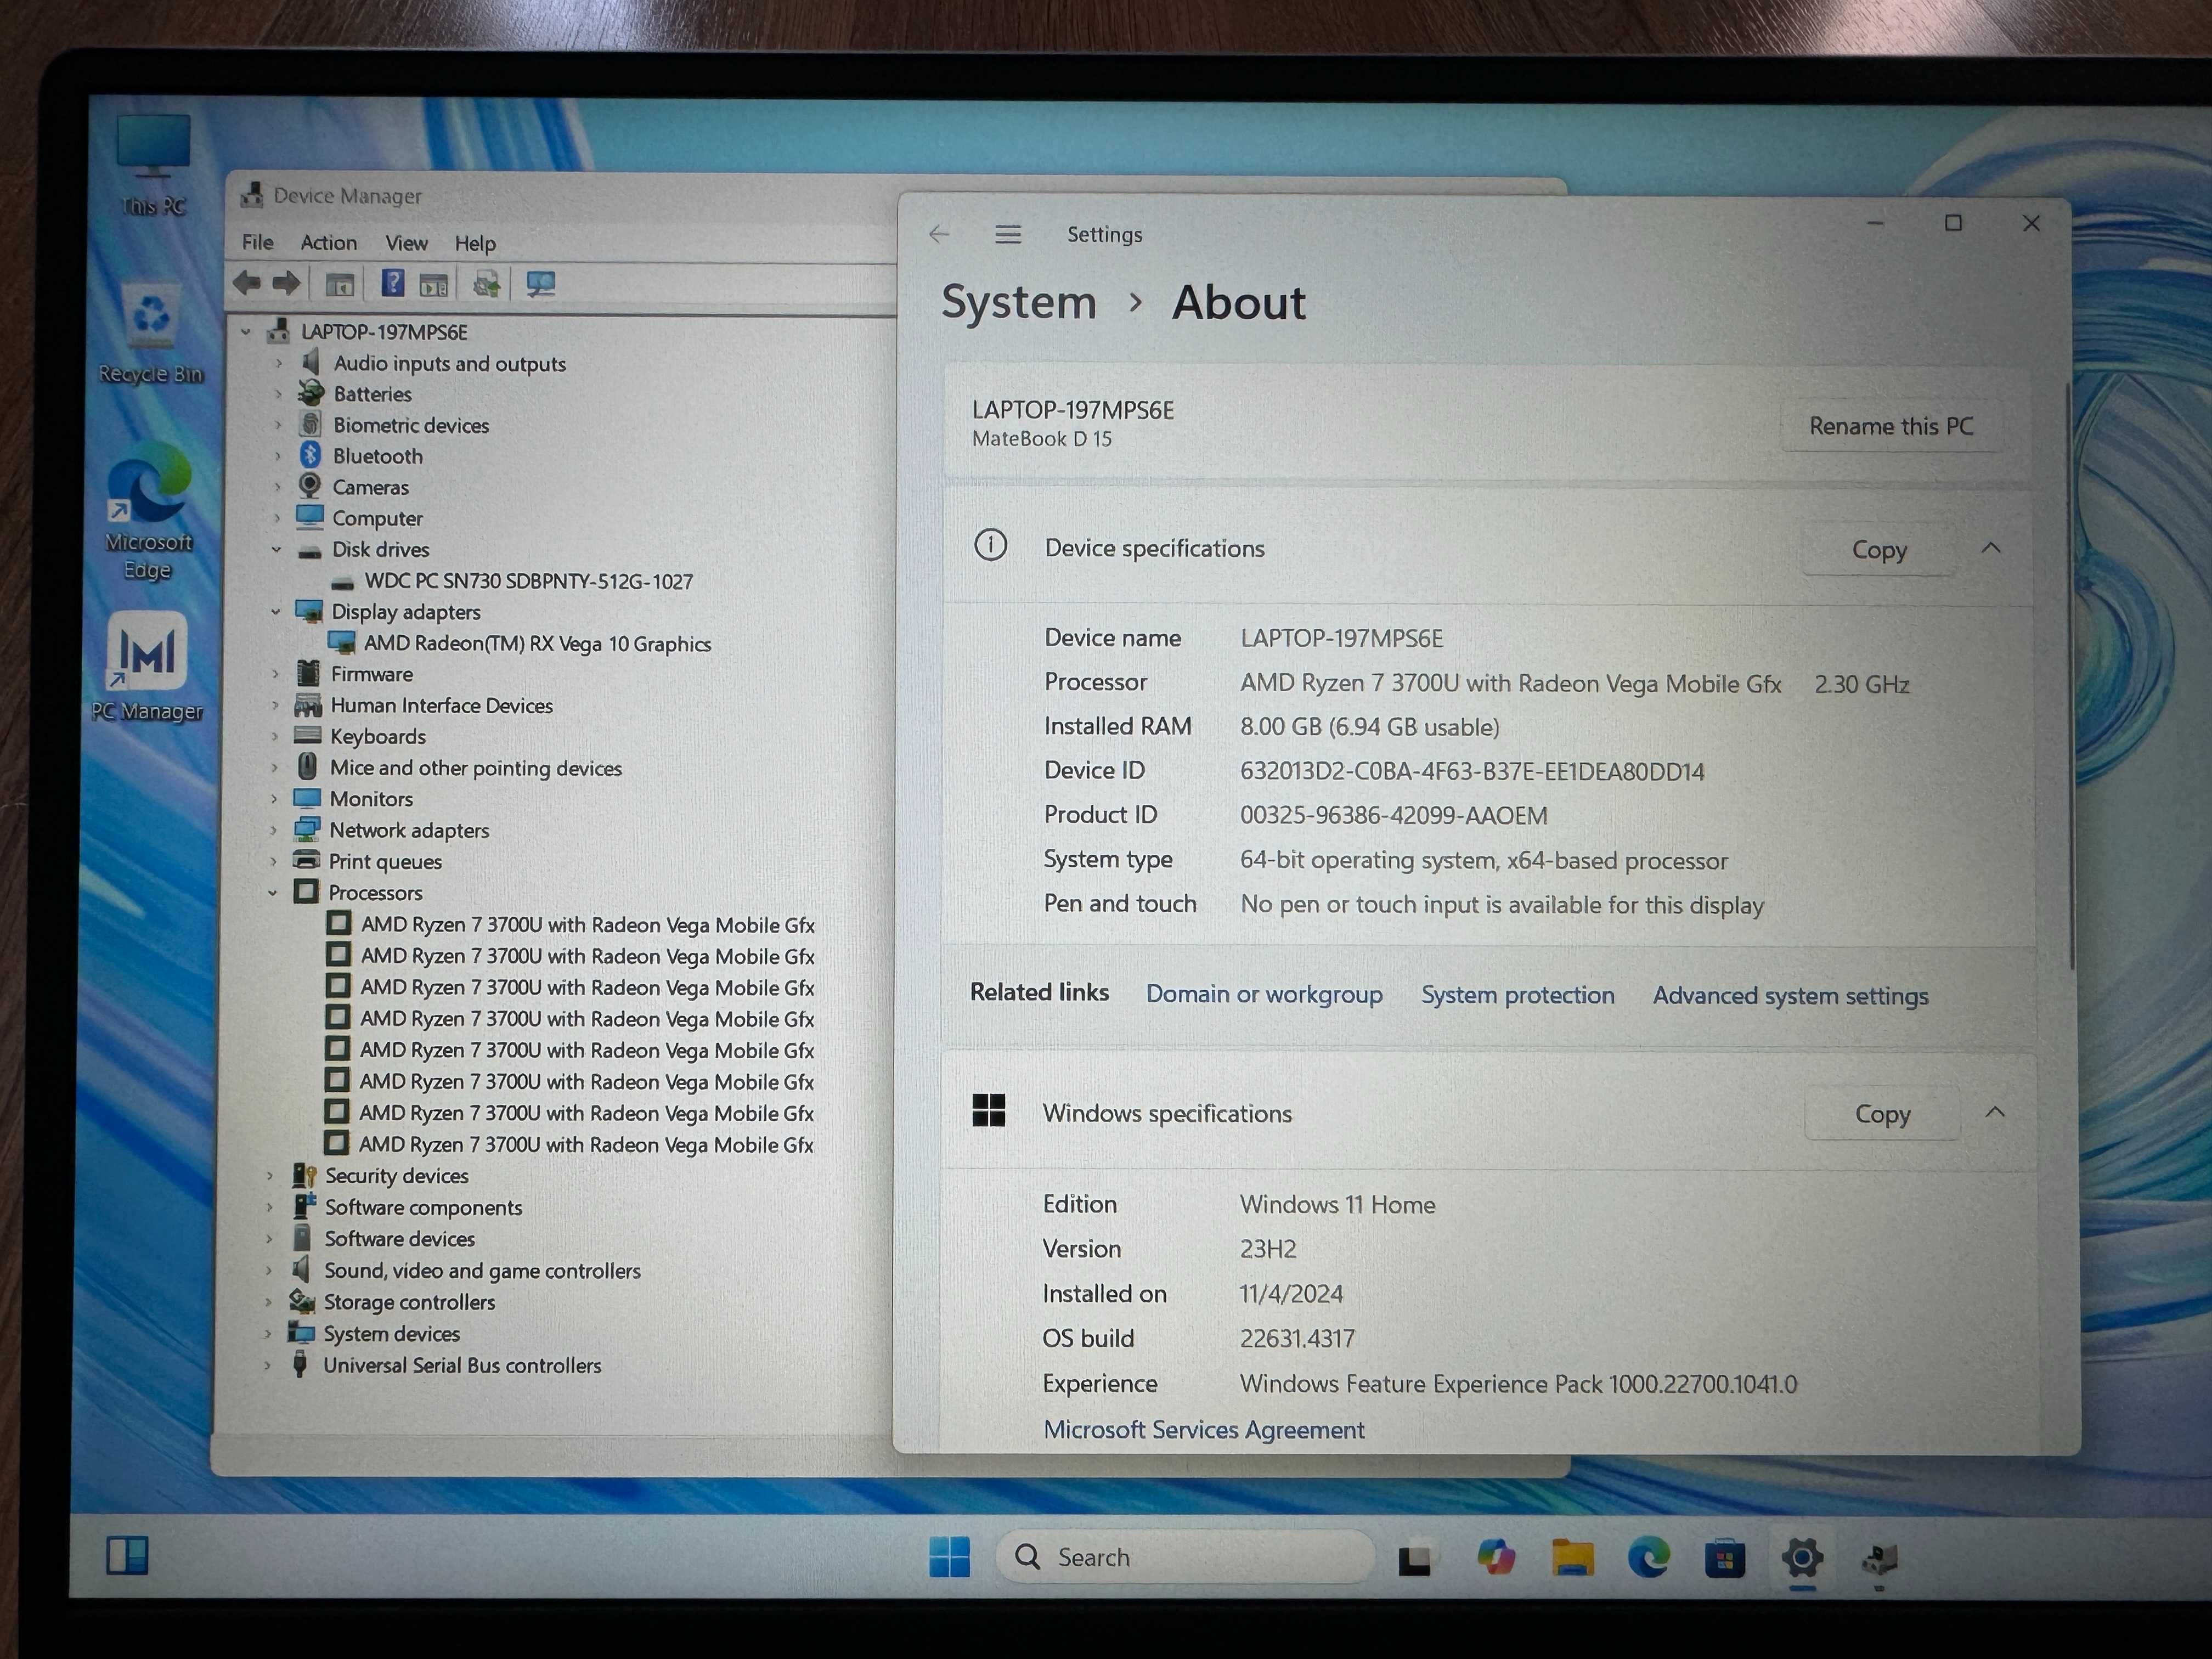
Task: Select the Firmware tree item
Action: tap(372, 674)
